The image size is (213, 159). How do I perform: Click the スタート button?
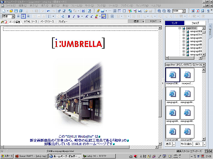[7, 156]
